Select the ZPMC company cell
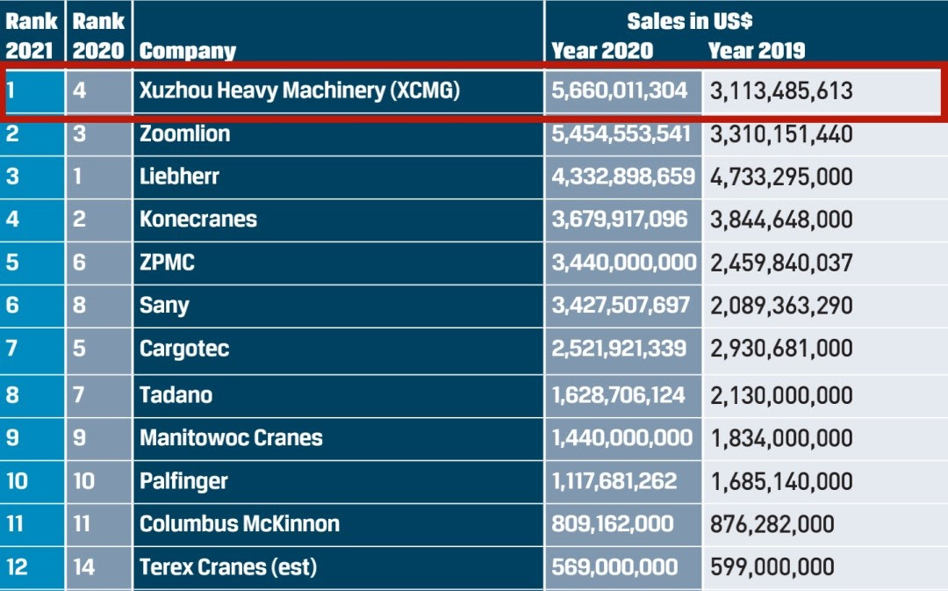948x591 pixels. 167,262
